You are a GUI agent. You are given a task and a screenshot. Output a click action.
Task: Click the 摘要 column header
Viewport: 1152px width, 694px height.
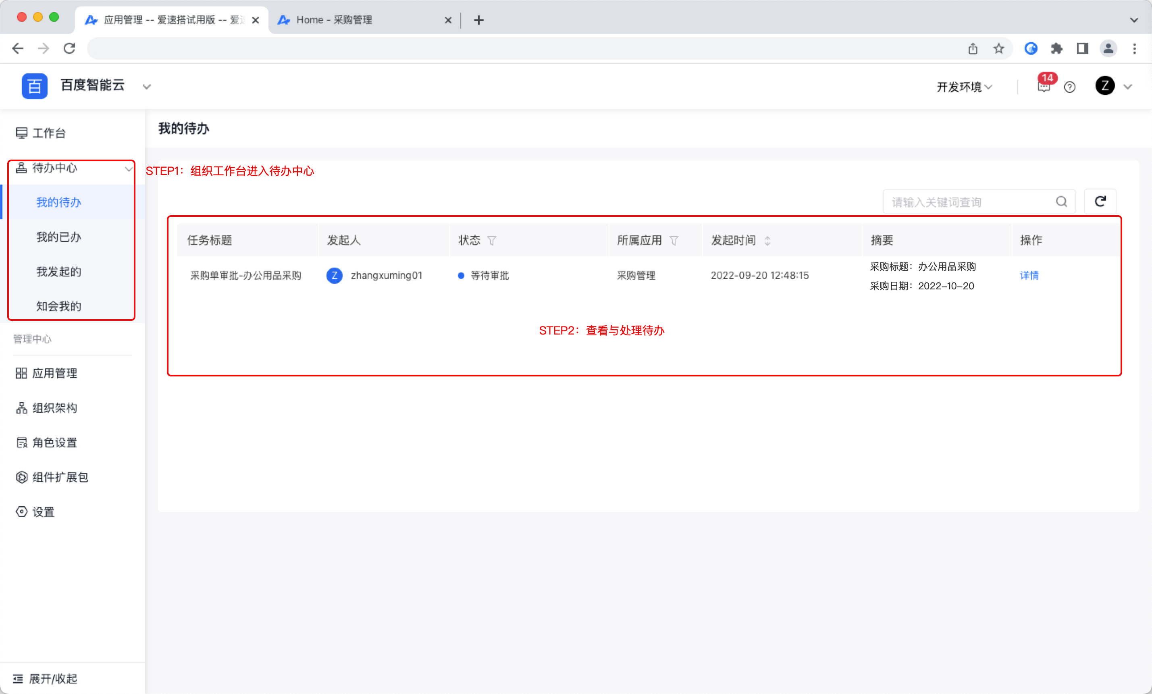click(x=882, y=240)
